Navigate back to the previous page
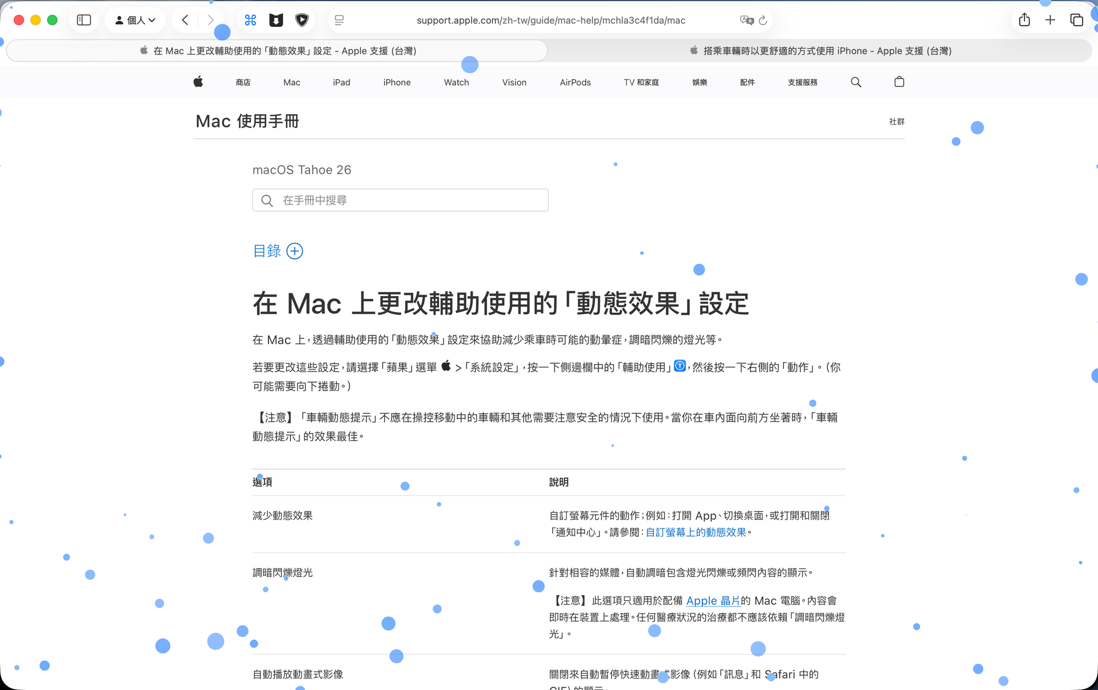Image resolution: width=1098 pixels, height=690 pixels. coord(184,20)
